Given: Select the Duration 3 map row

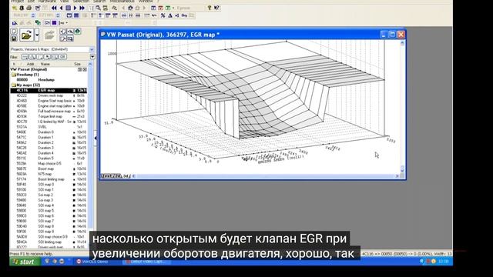Looking at the screenshot, I should (49, 148).
